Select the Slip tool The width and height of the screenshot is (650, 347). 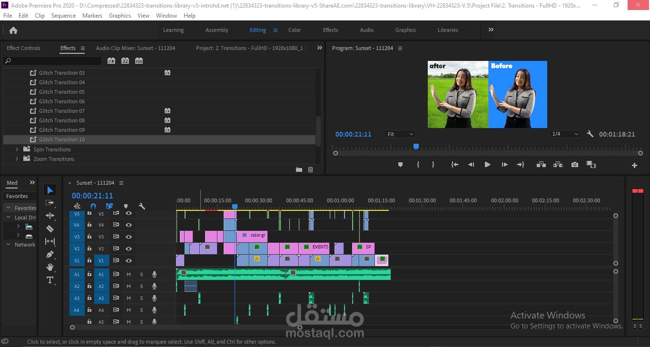tap(50, 241)
